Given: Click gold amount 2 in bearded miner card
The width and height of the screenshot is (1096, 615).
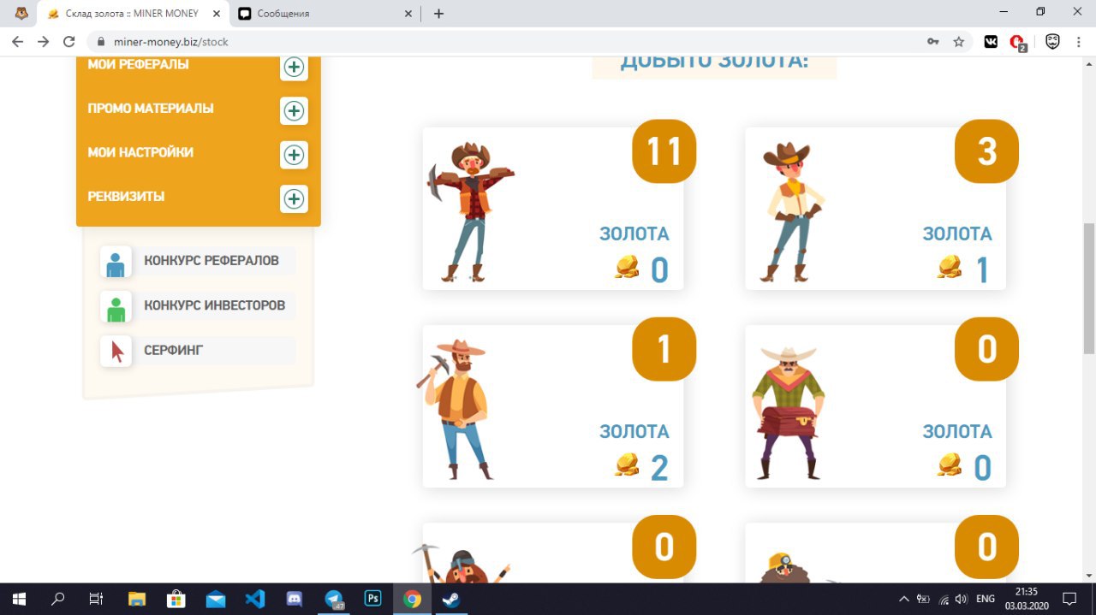Looking at the screenshot, I should pos(659,468).
